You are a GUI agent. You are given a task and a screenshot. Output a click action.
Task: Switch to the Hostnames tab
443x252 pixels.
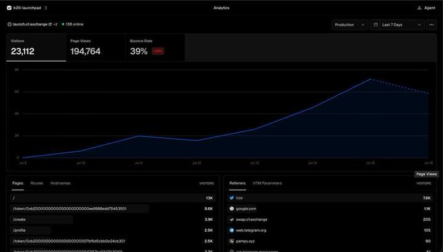point(60,183)
